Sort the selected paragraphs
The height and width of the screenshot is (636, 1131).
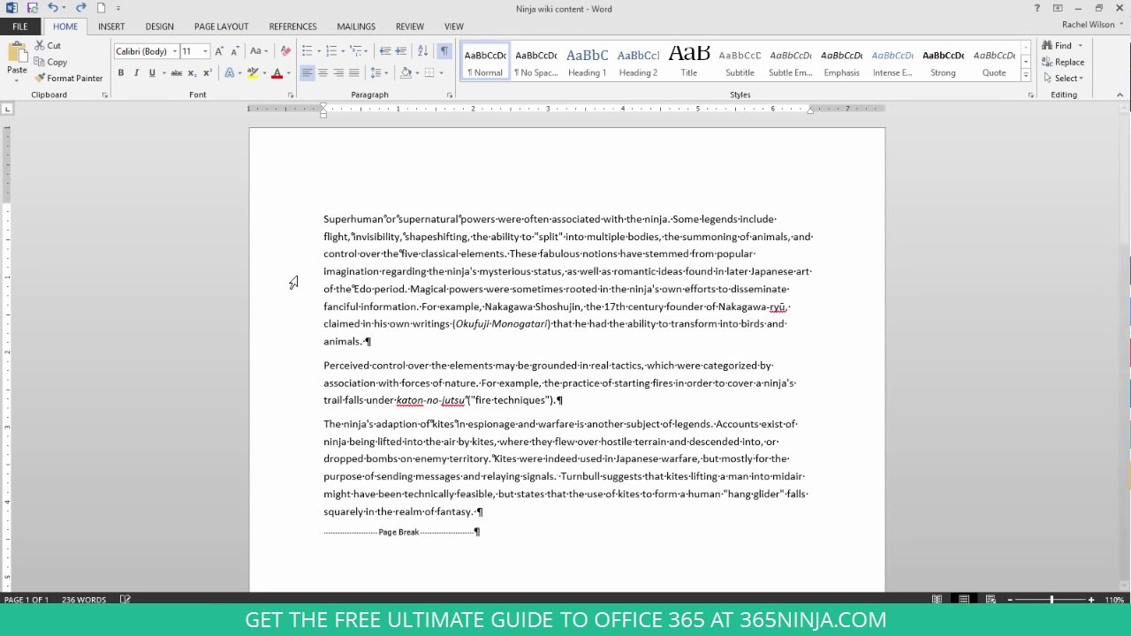(x=422, y=51)
